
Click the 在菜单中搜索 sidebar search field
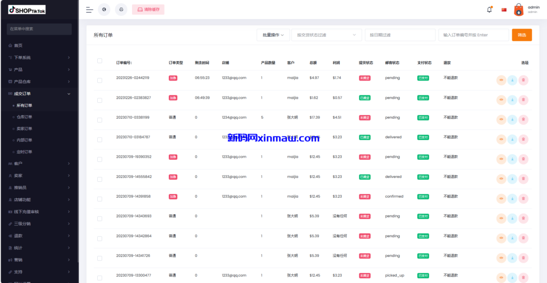click(x=39, y=29)
